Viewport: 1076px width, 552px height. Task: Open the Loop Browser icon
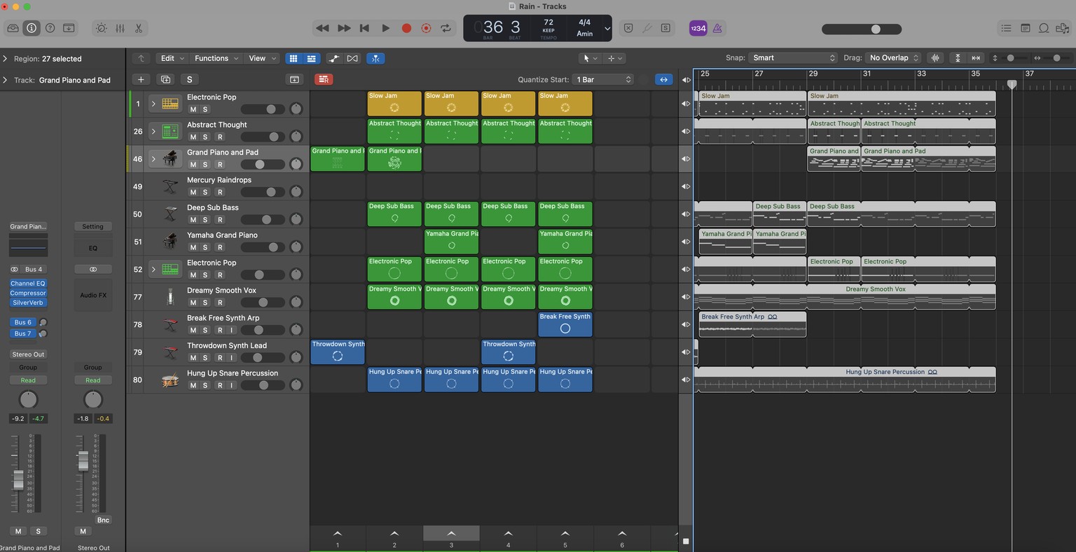1044,28
